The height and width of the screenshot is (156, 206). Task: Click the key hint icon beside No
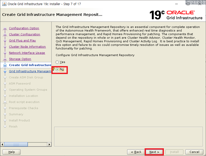(x=53, y=69)
